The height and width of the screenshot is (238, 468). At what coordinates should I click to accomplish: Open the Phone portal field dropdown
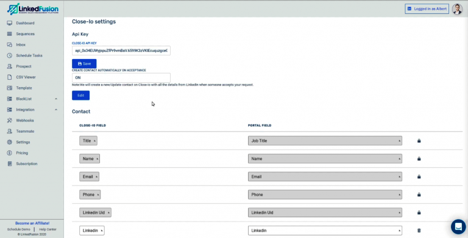[x=325, y=194]
